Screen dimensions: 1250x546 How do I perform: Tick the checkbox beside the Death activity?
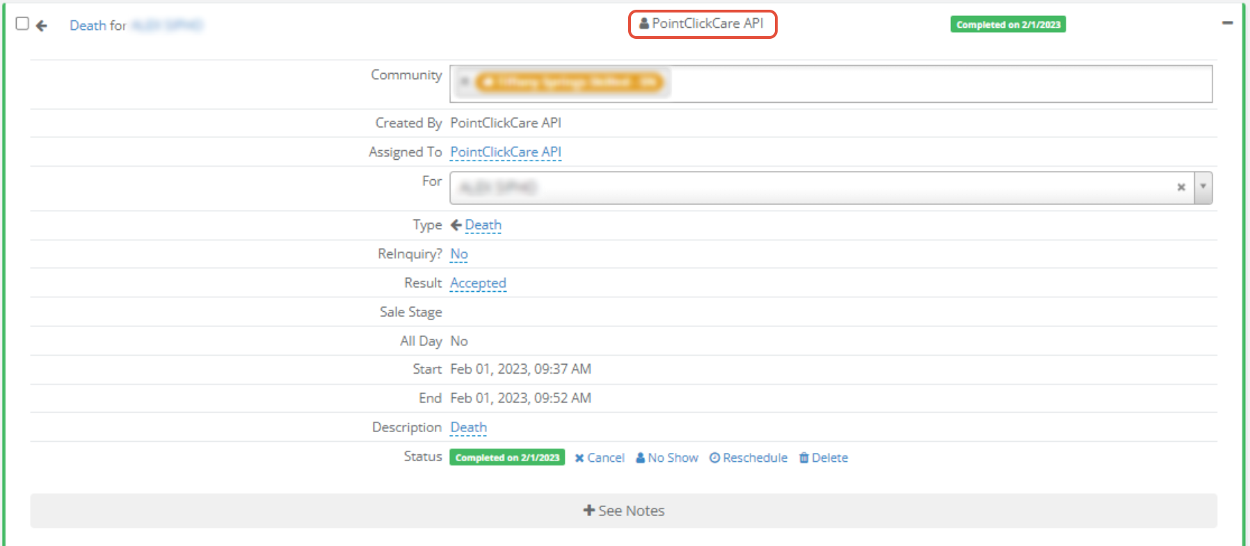coord(22,24)
